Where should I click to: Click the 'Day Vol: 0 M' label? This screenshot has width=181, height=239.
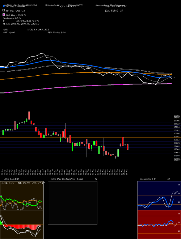point(114,11)
